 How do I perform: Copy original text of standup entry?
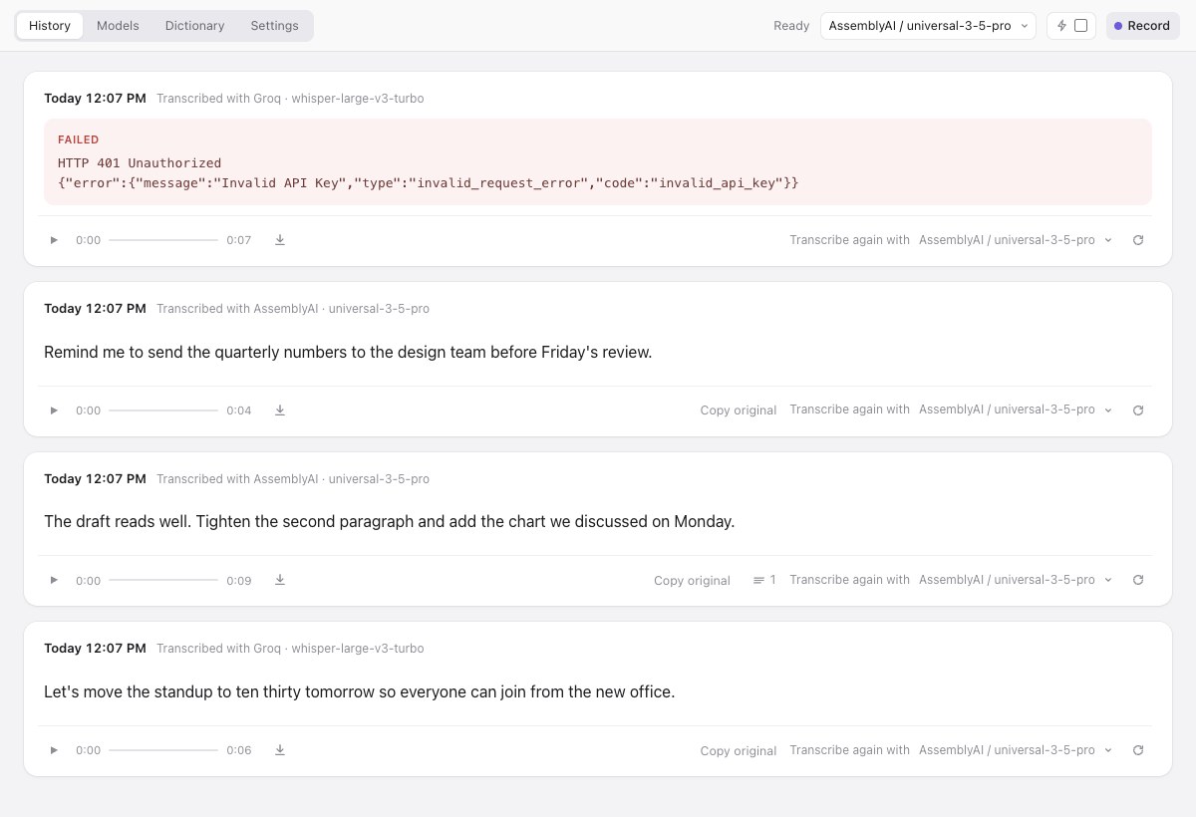[739, 751]
